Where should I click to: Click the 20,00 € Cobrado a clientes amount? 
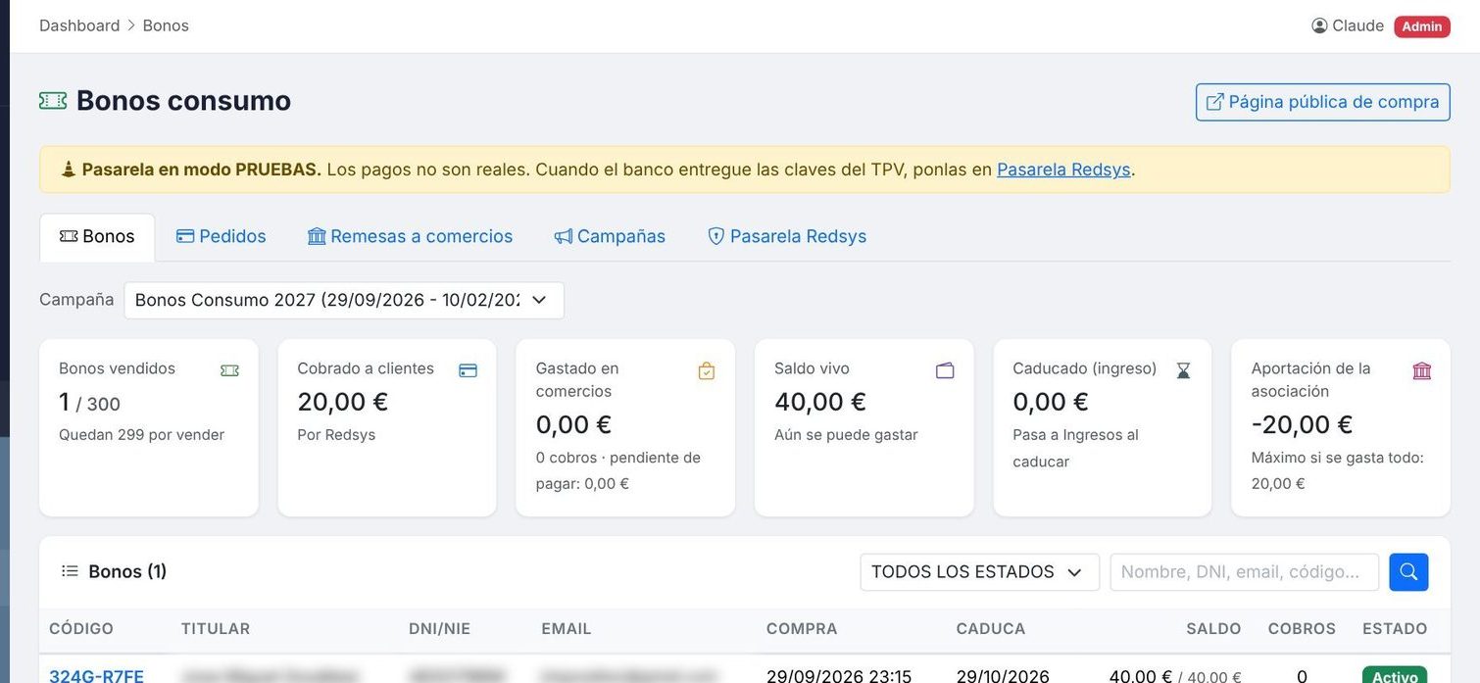(343, 402)
